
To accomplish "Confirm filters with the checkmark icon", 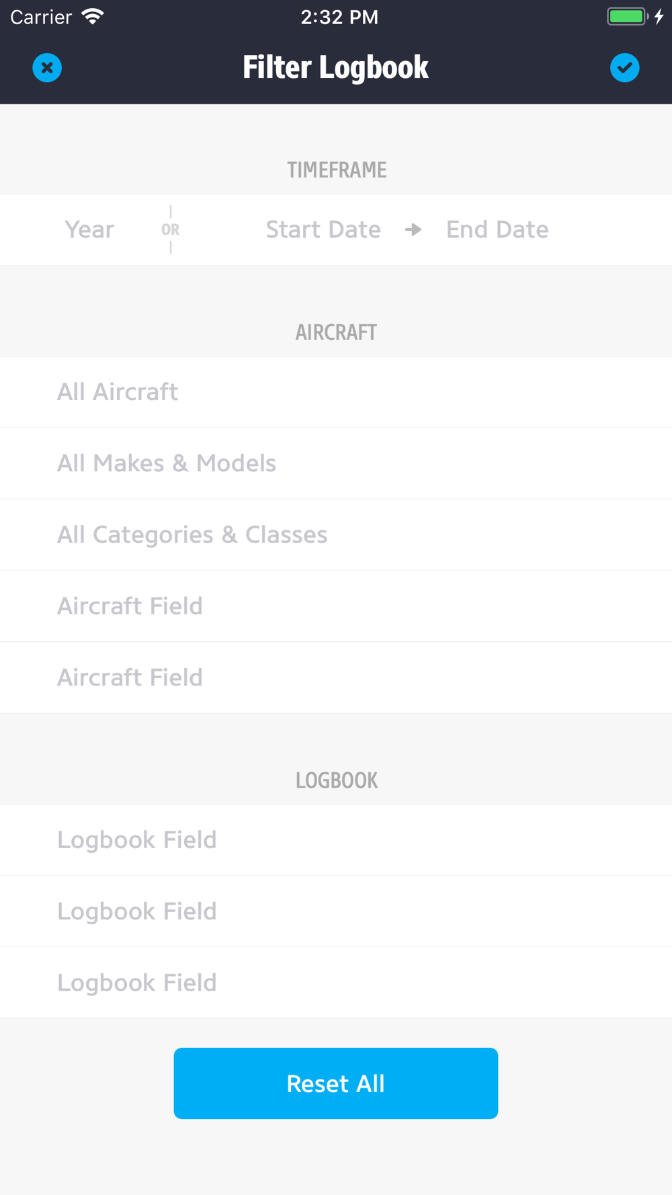I will pyautogui.click(x=624, y=68).
